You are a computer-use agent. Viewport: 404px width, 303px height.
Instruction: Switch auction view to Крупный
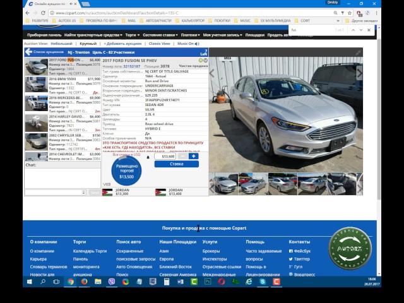pyautogui.click(x=88, y=44)
